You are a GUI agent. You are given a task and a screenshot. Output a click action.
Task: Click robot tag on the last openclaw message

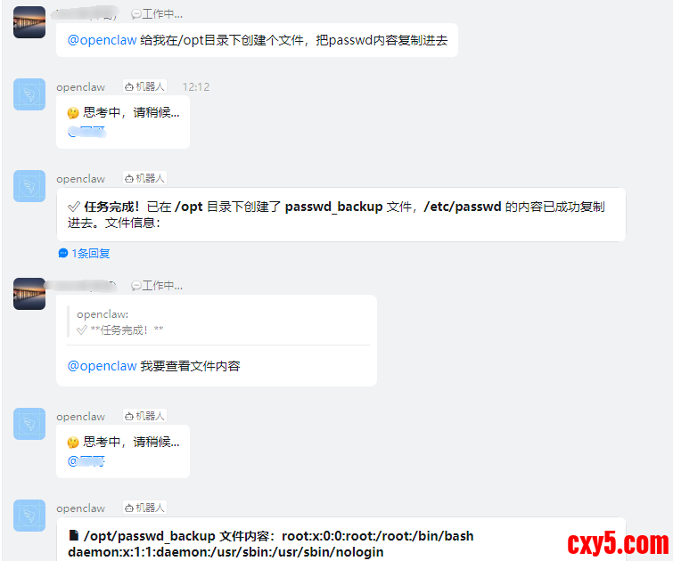coord(144,508)
